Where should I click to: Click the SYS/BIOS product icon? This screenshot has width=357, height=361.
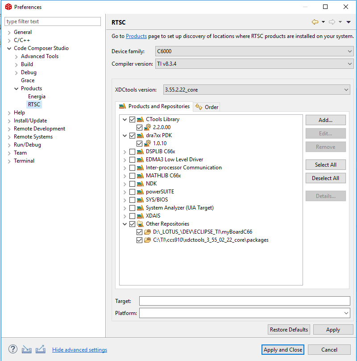coord(140,200)
